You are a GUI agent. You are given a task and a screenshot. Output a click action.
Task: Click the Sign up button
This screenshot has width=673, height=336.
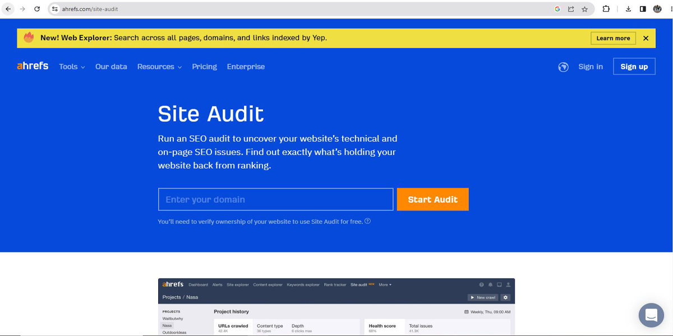pyautogui.click(x=634, y=66)
